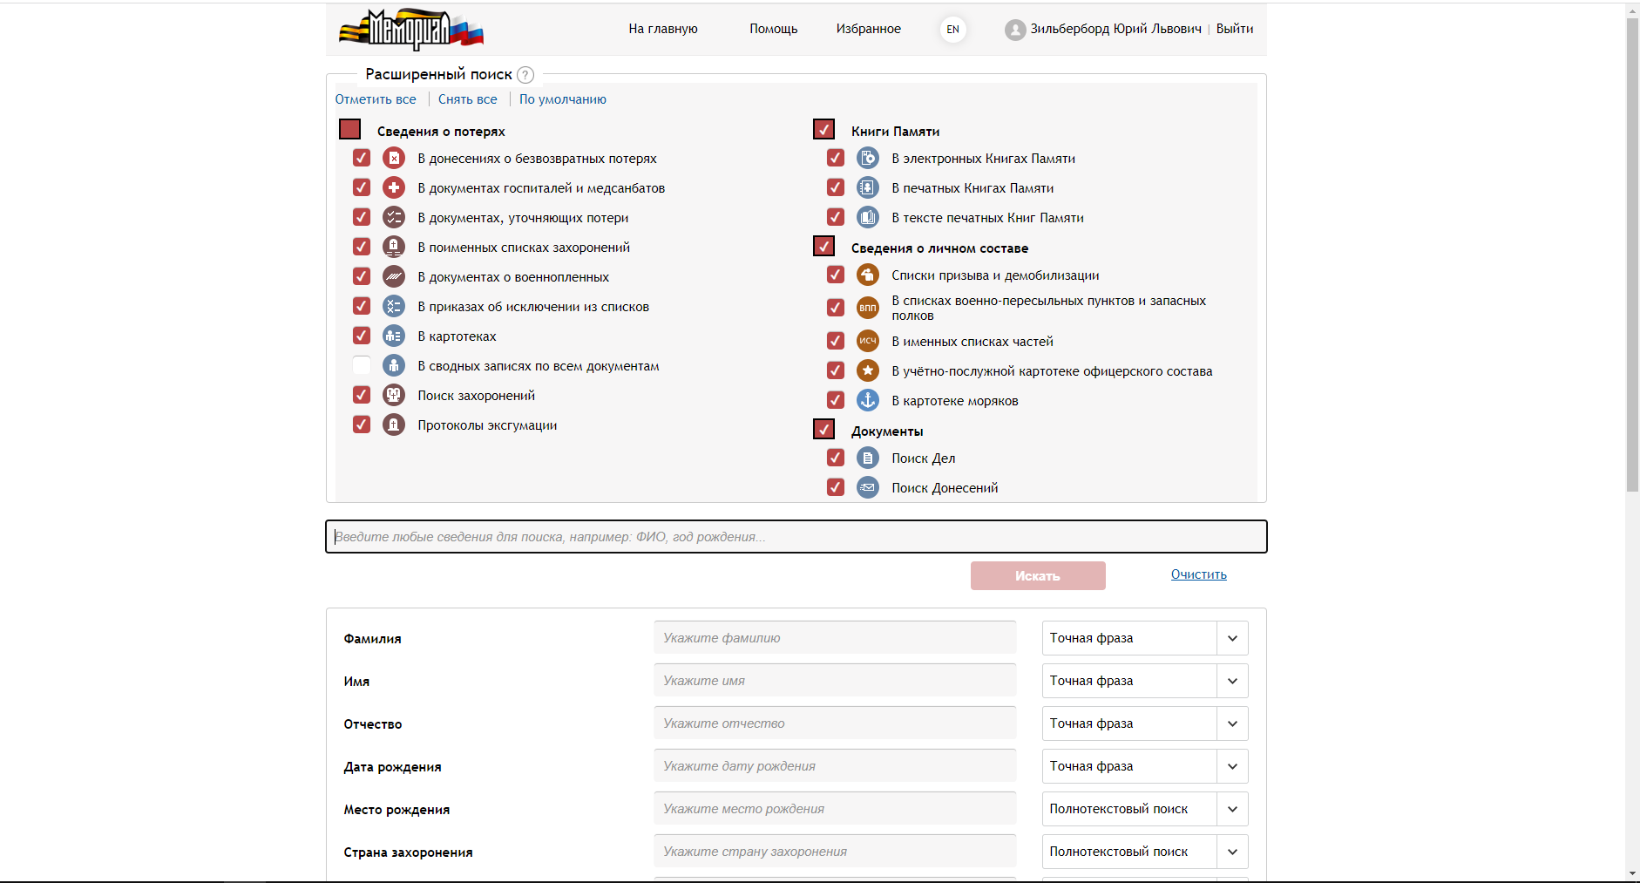Open the Помощь menu item

pos(773,29)
